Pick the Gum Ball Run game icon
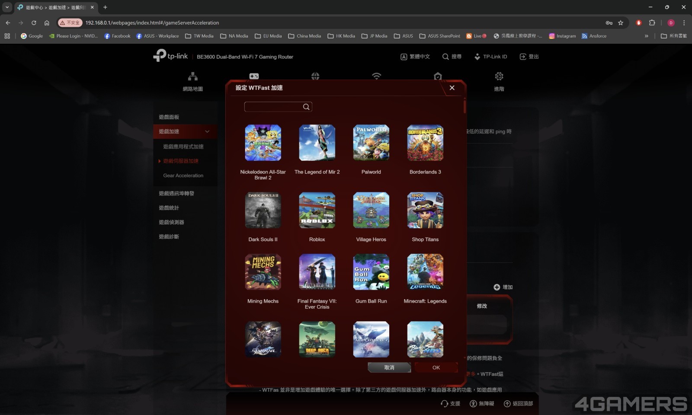The height and width of the screenshot is (415, 692). (x=371, y=272)
